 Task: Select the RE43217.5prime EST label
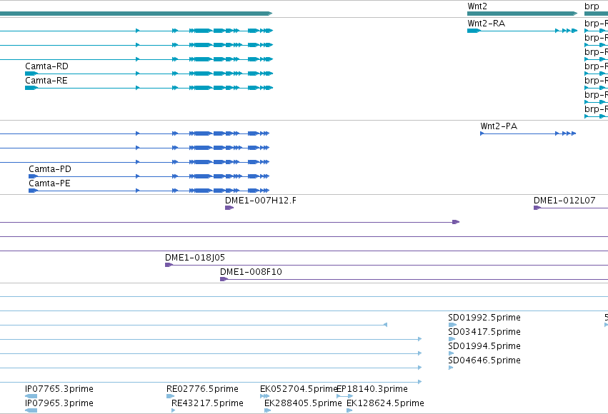tap(207, 403)
